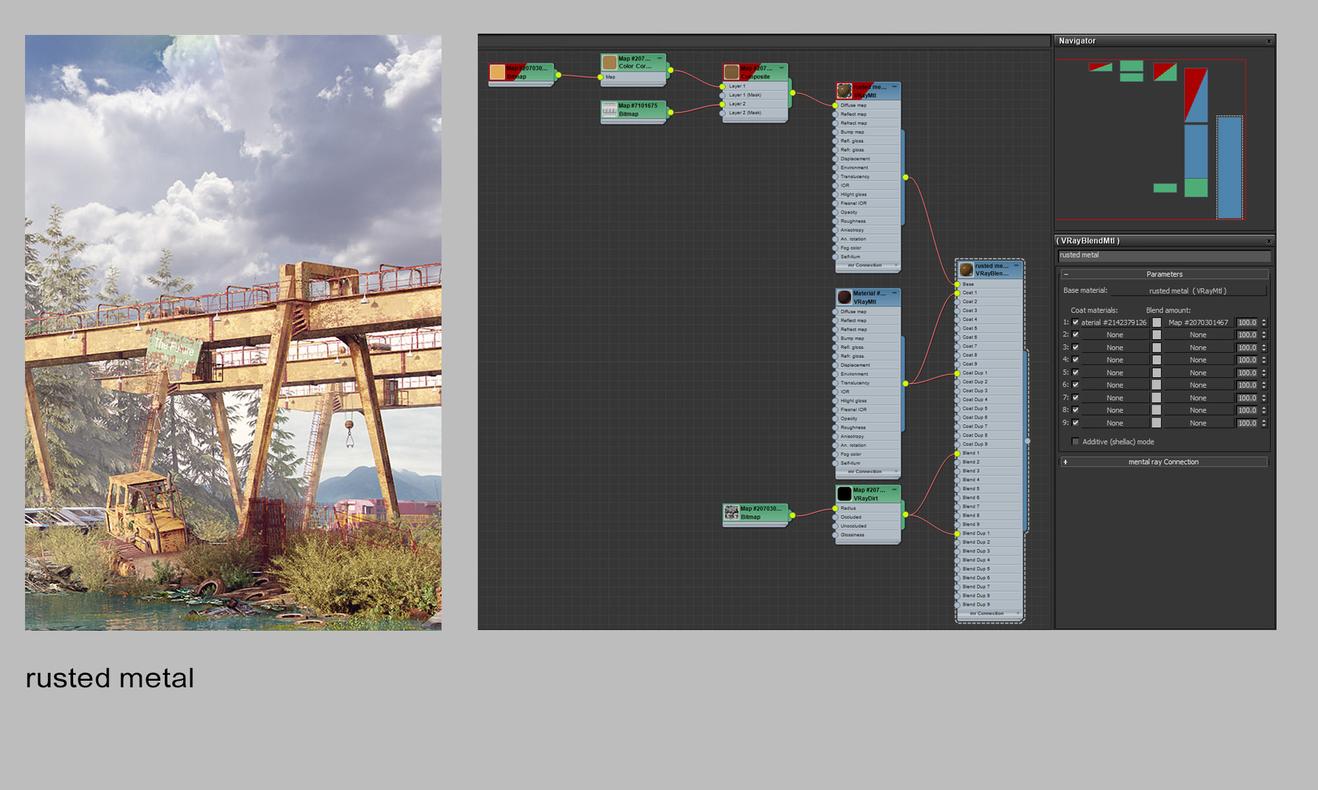Screen dimensions: 1318x790
Task: Collapse the Material # VRayMtl node
Action: coord(894,293)
